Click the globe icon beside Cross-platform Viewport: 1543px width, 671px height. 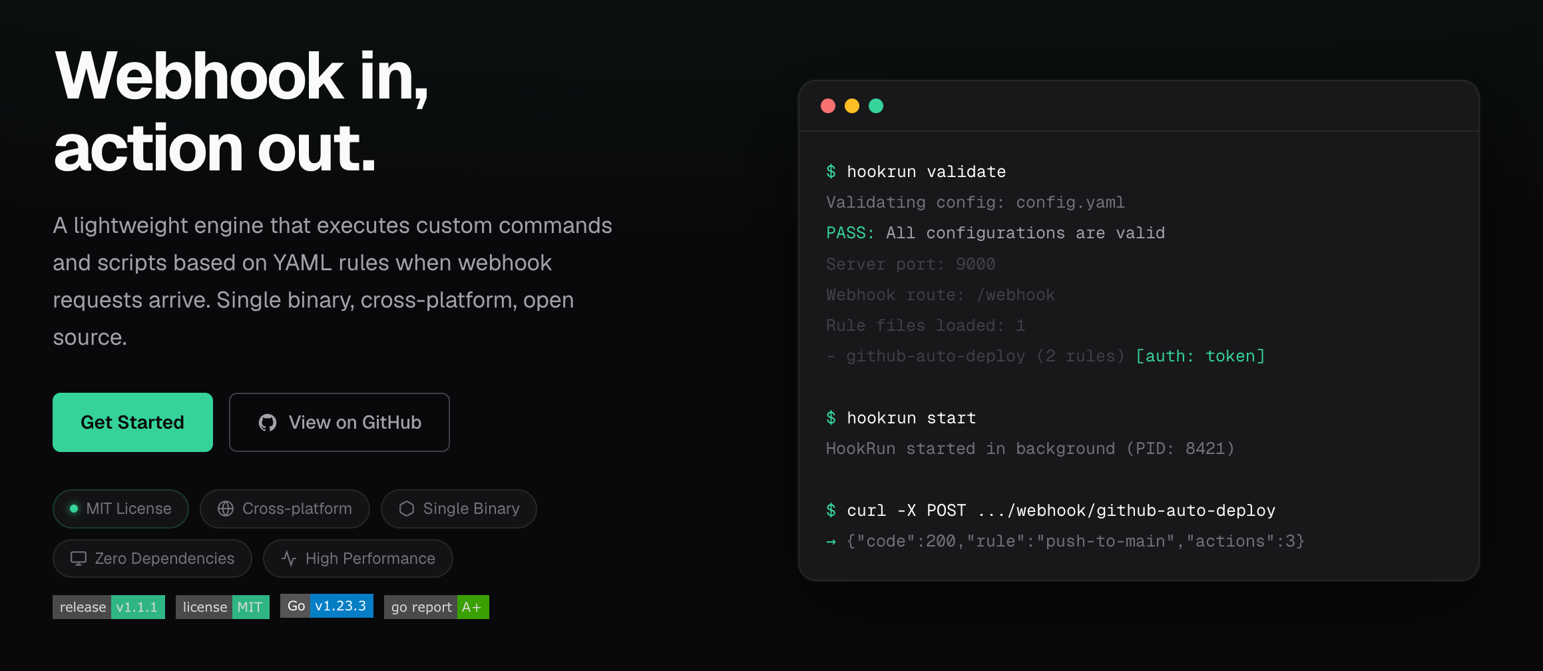[226, 509]
